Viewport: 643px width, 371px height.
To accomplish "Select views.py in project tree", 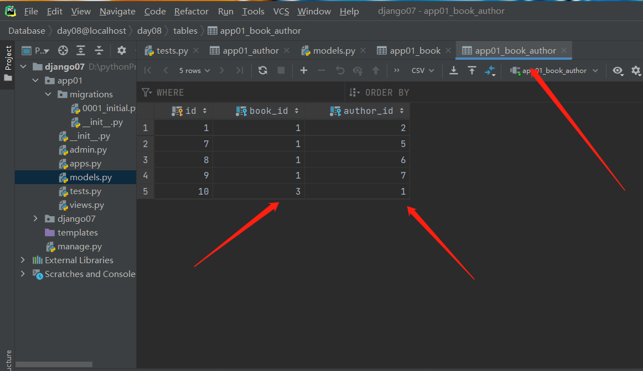I will [86, 205].
